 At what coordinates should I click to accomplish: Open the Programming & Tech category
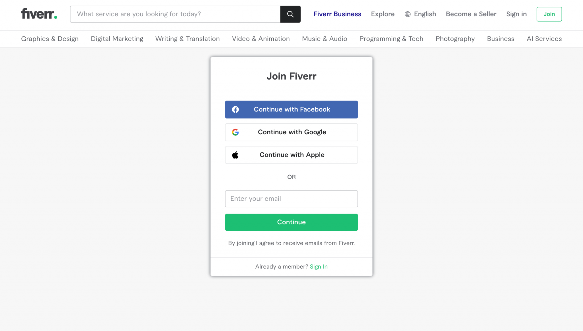coord(391,39)
